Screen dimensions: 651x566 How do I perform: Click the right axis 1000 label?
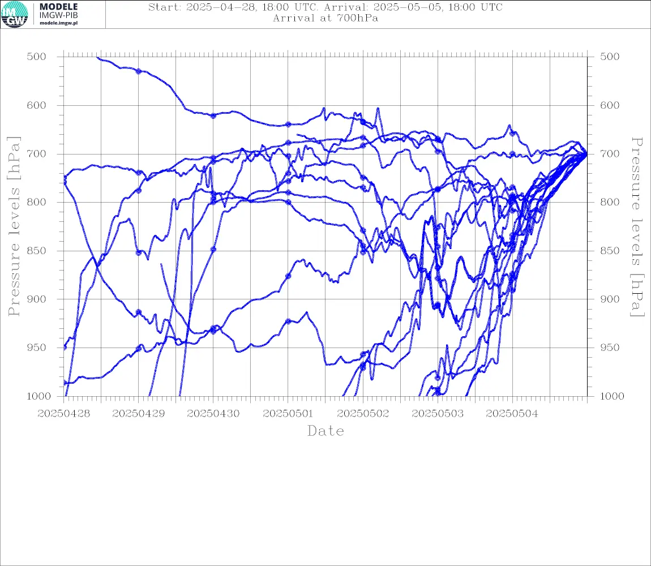point(612,396)
